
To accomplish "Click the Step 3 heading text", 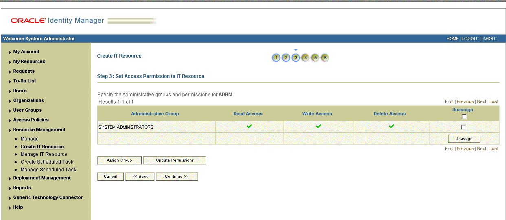I will [x=151, y=76].
